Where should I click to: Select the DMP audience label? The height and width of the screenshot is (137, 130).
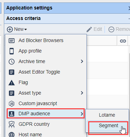pyautogui.click(x=34, y=114)
